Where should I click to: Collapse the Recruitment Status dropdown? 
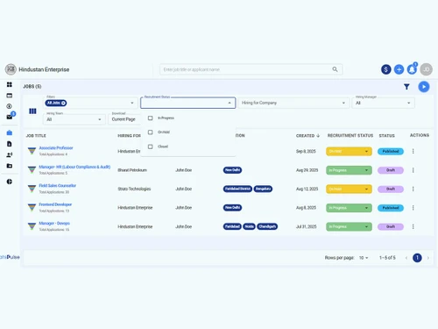[x=230, y=103]
